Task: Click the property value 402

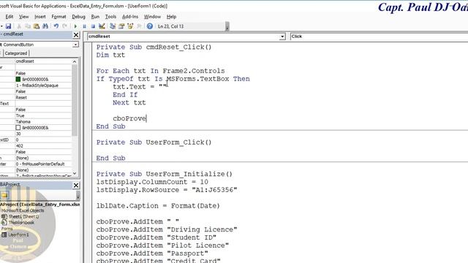Action: click(x=43, y=146)
